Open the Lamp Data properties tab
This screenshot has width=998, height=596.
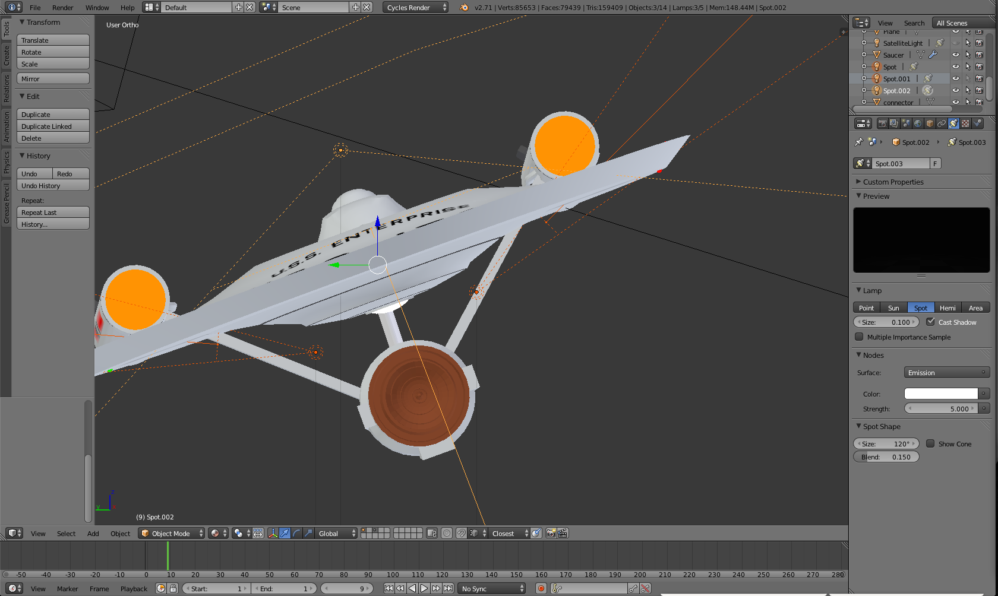(x=953, y=123)
